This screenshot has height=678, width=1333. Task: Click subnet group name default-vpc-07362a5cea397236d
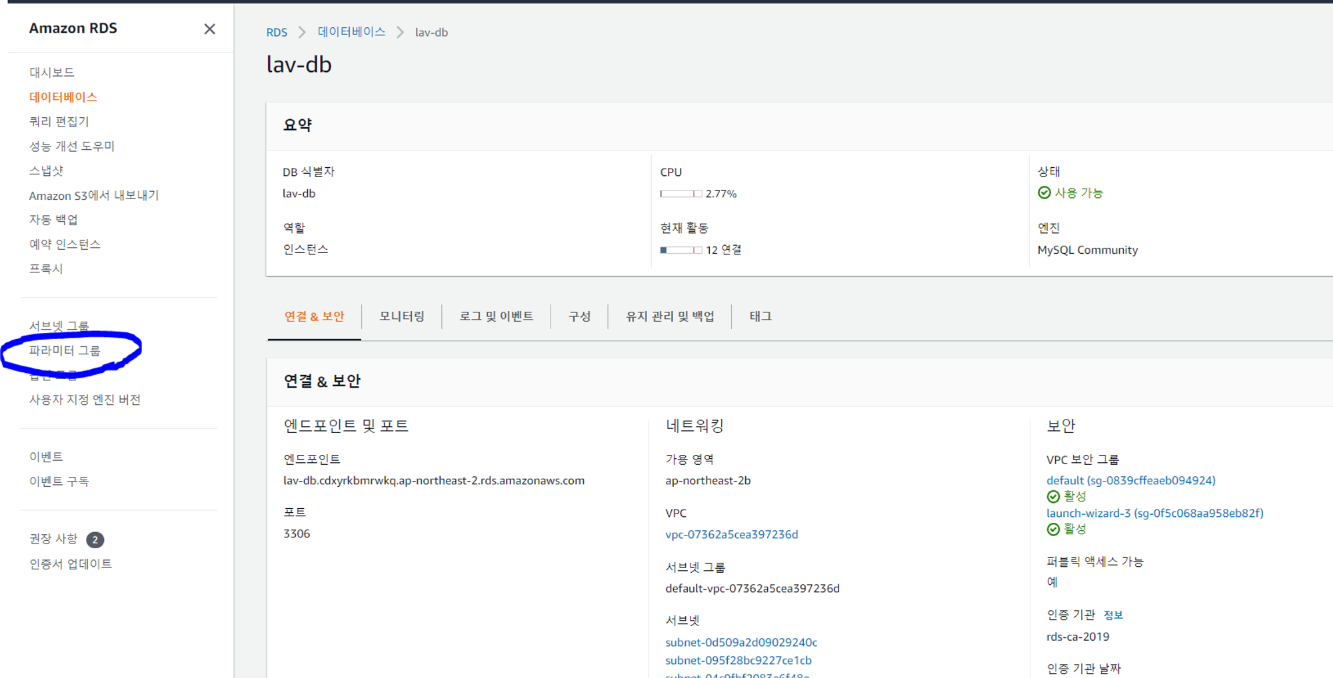click(752, 588)
